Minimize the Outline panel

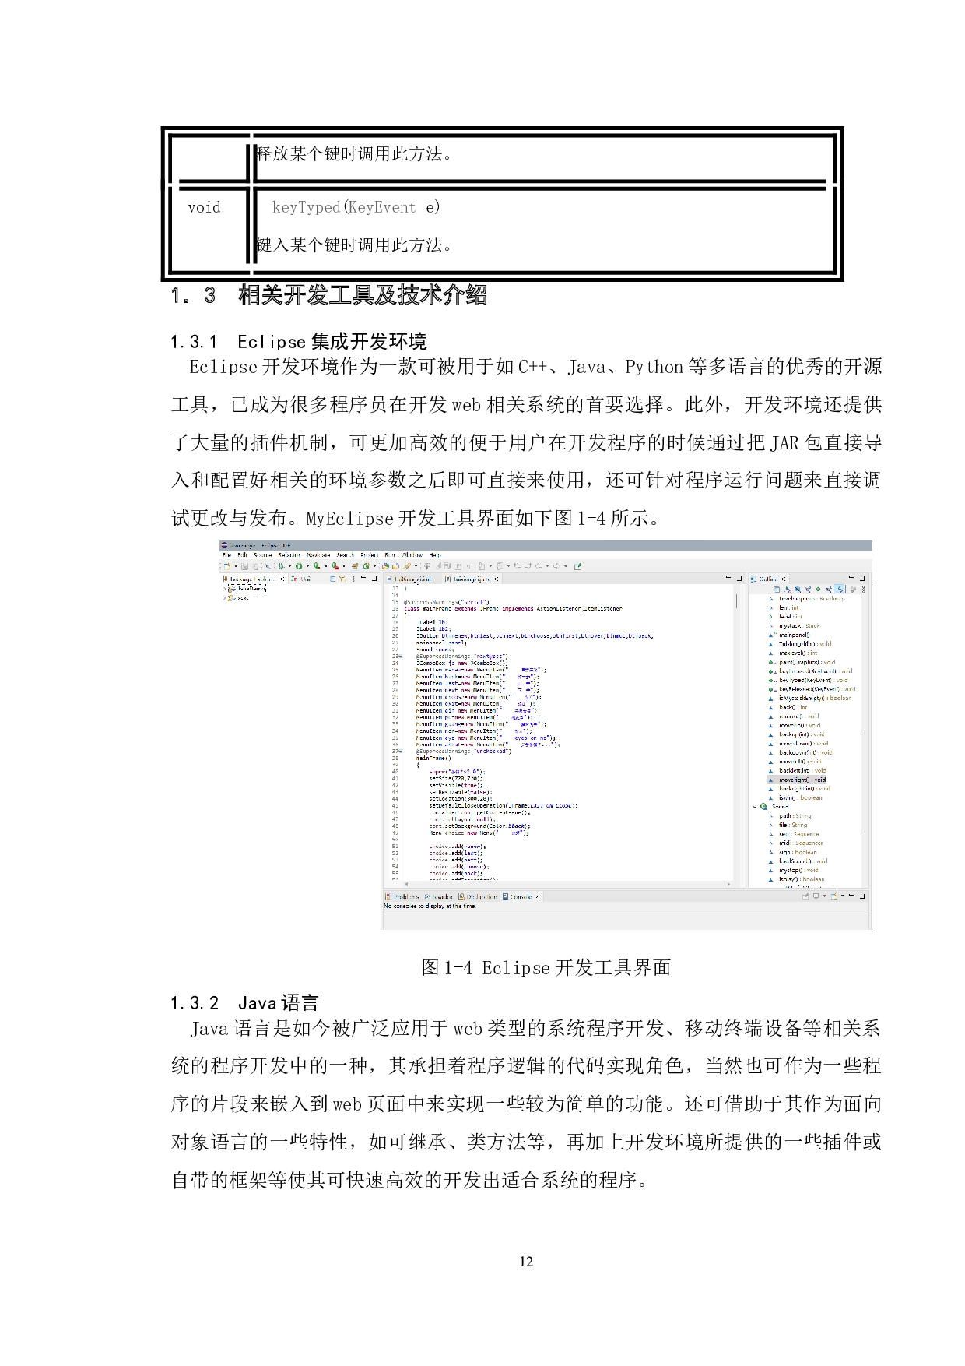[x=851, y=578]
